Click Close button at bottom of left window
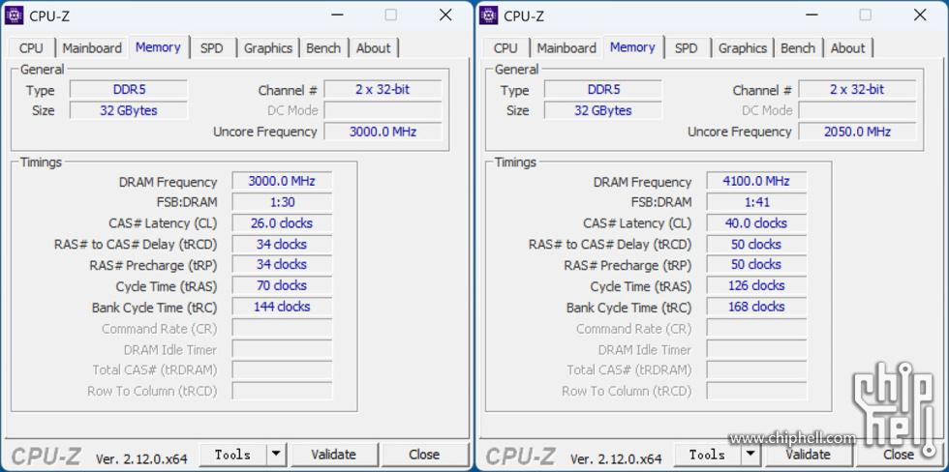Viewport: 949px width, 472px height. point(424,454)
